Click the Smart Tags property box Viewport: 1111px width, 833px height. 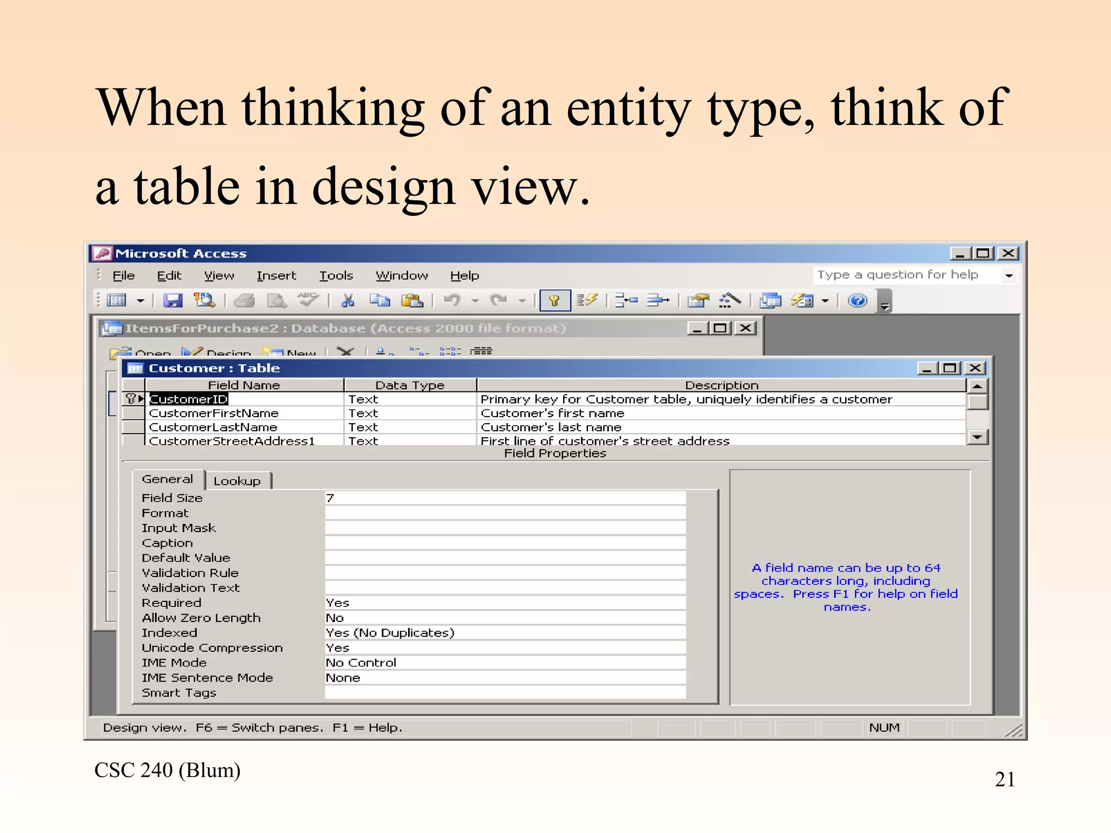coord(505,693)
